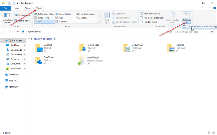Select ownCloud in the navigation pane
Screen dimensions: 217x135
[x=16, y=69]
